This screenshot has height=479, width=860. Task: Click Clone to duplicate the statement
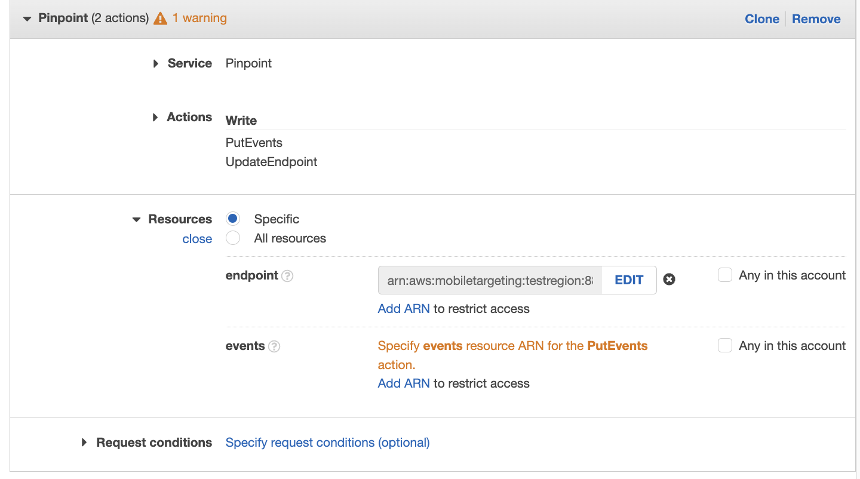(x=762, y=19)
